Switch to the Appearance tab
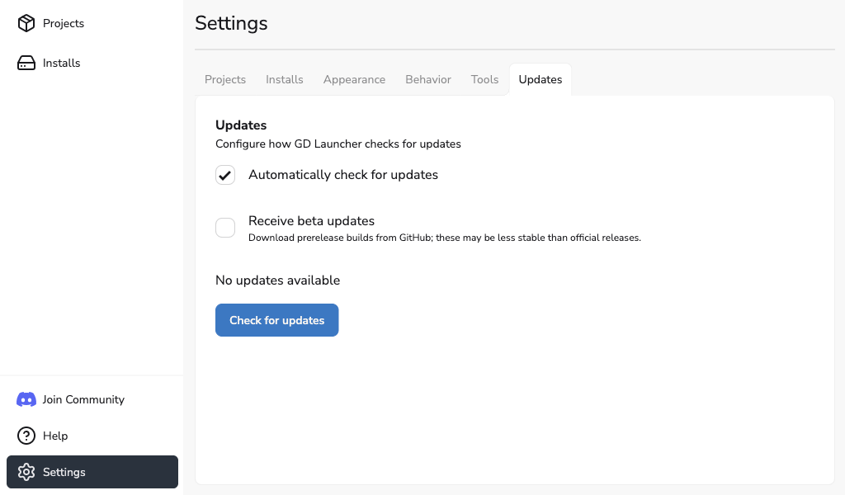The width and height of the screenshot is (845, 495). click(x=354, y=79)
